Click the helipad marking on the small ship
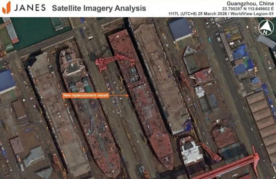Screen dimensions: 276x179 click(221, 130)
